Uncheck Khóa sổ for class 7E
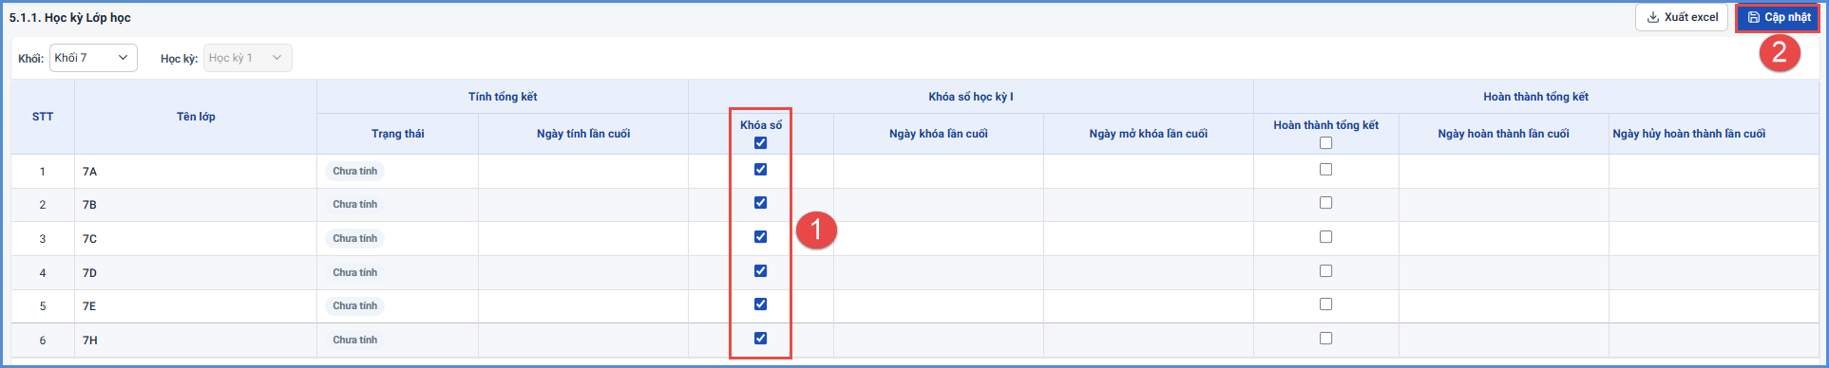Image resolution: width=1829 pixels, height=368 pixels. click(x=760, y=304)
